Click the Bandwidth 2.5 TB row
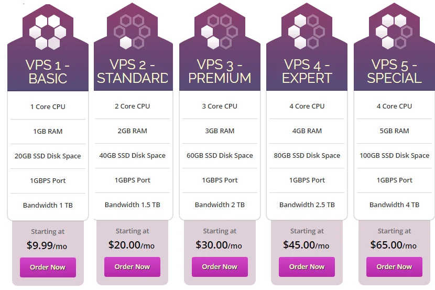Viewport: 435px width, 290px height. click(307, 205)
